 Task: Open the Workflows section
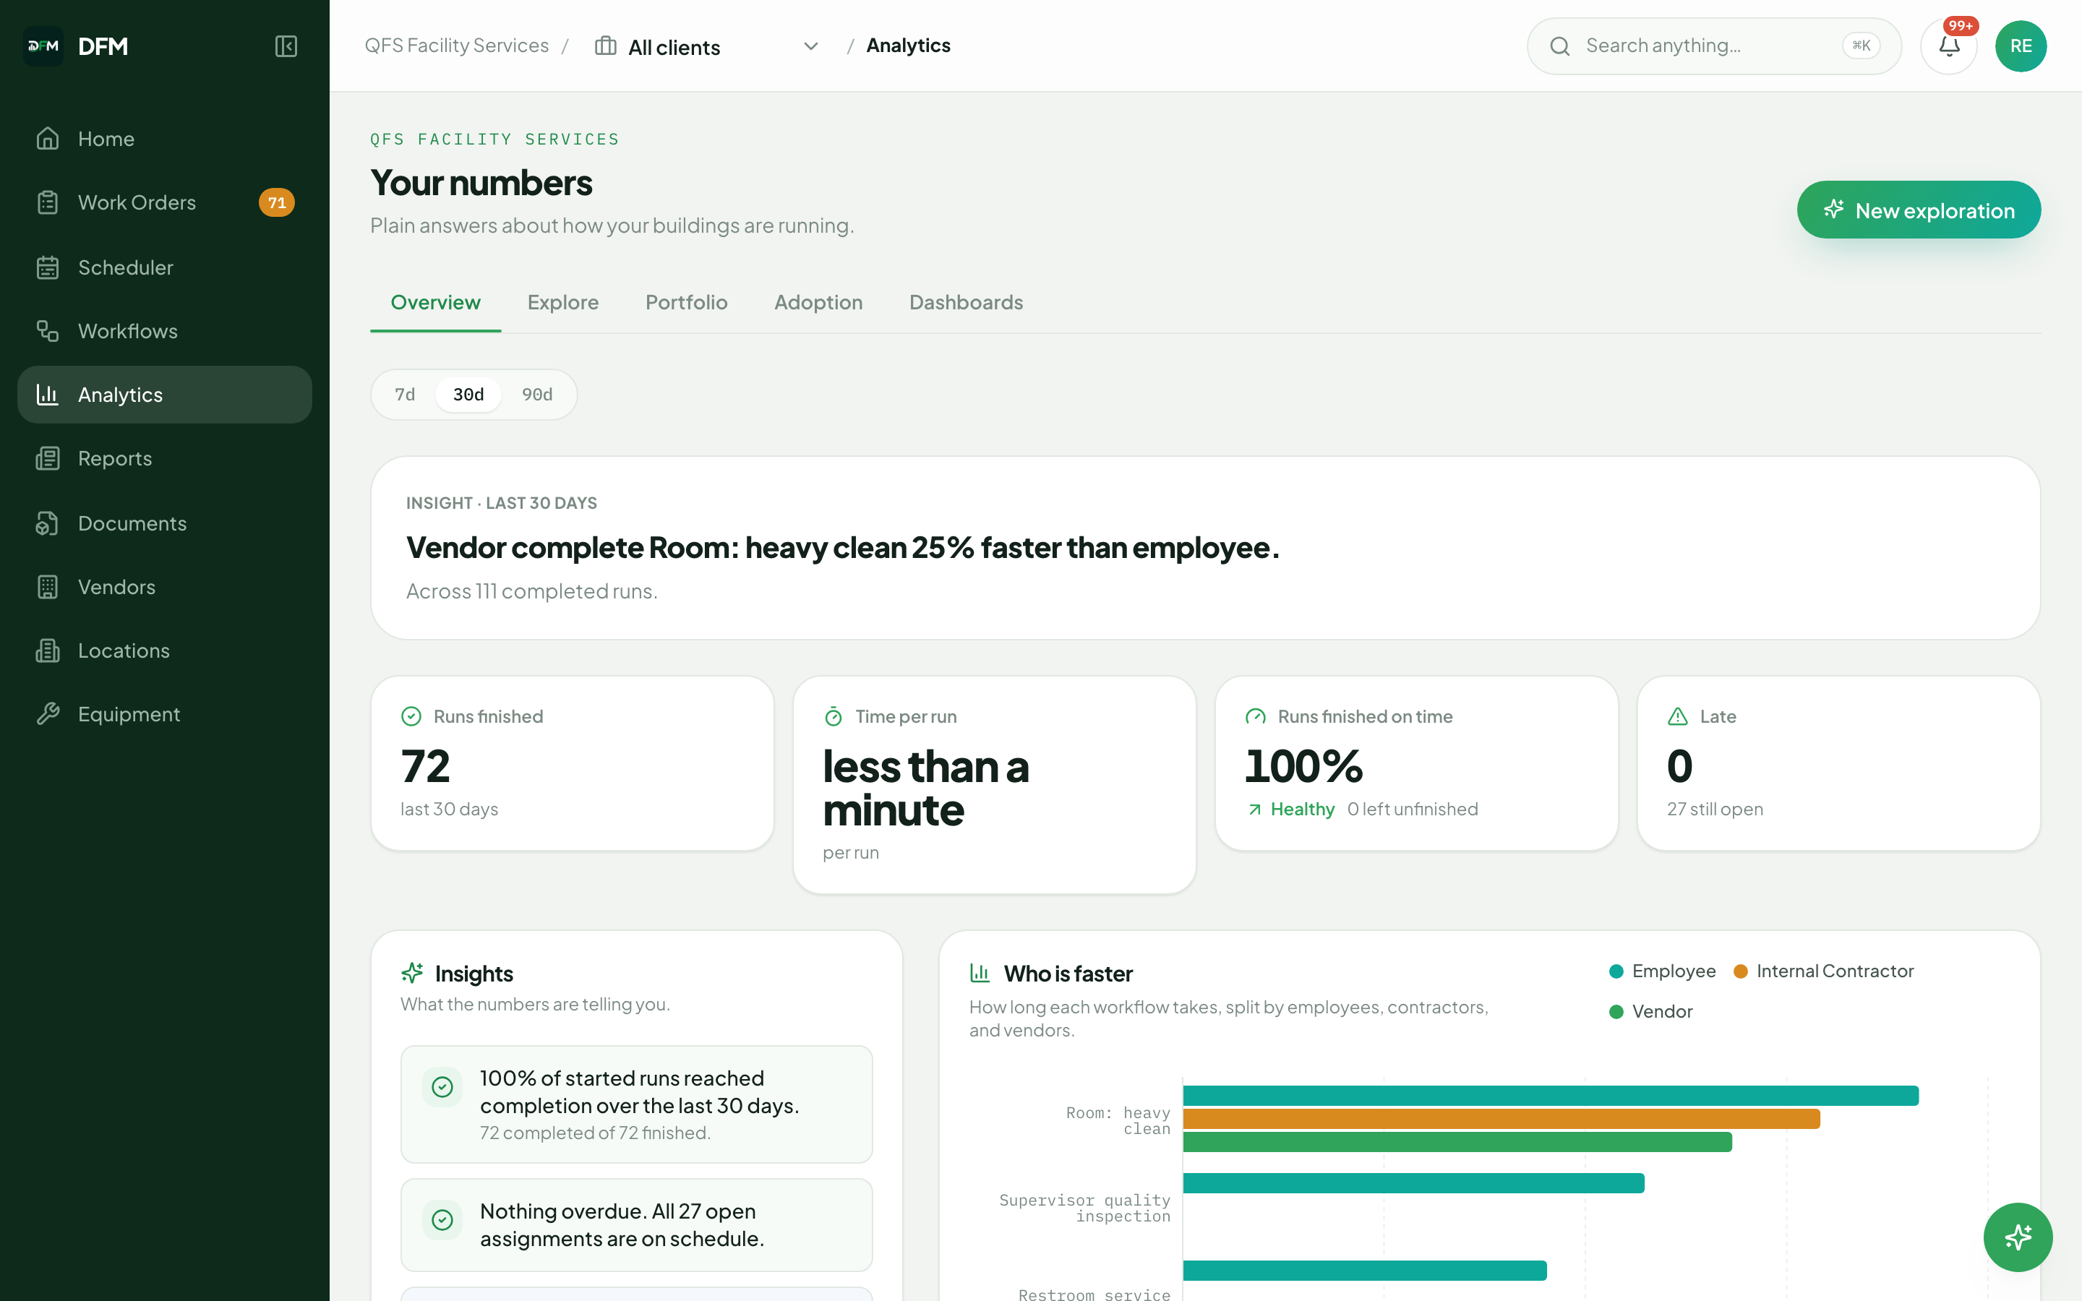tap(164, 331)
